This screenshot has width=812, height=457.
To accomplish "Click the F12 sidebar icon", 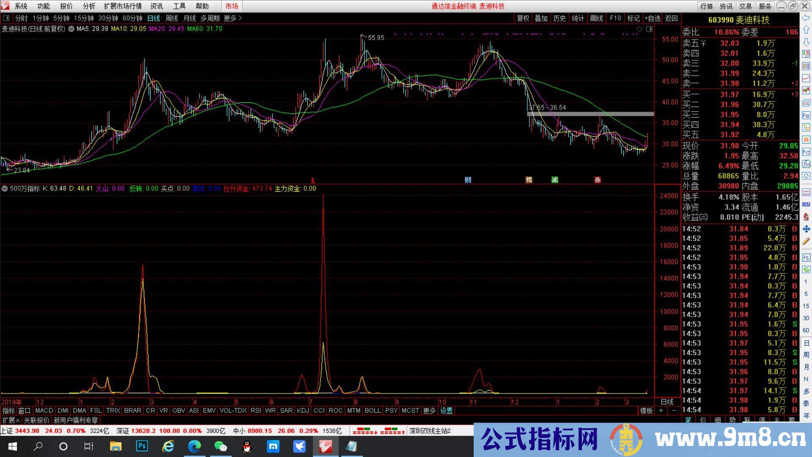I will click(806, 152).
